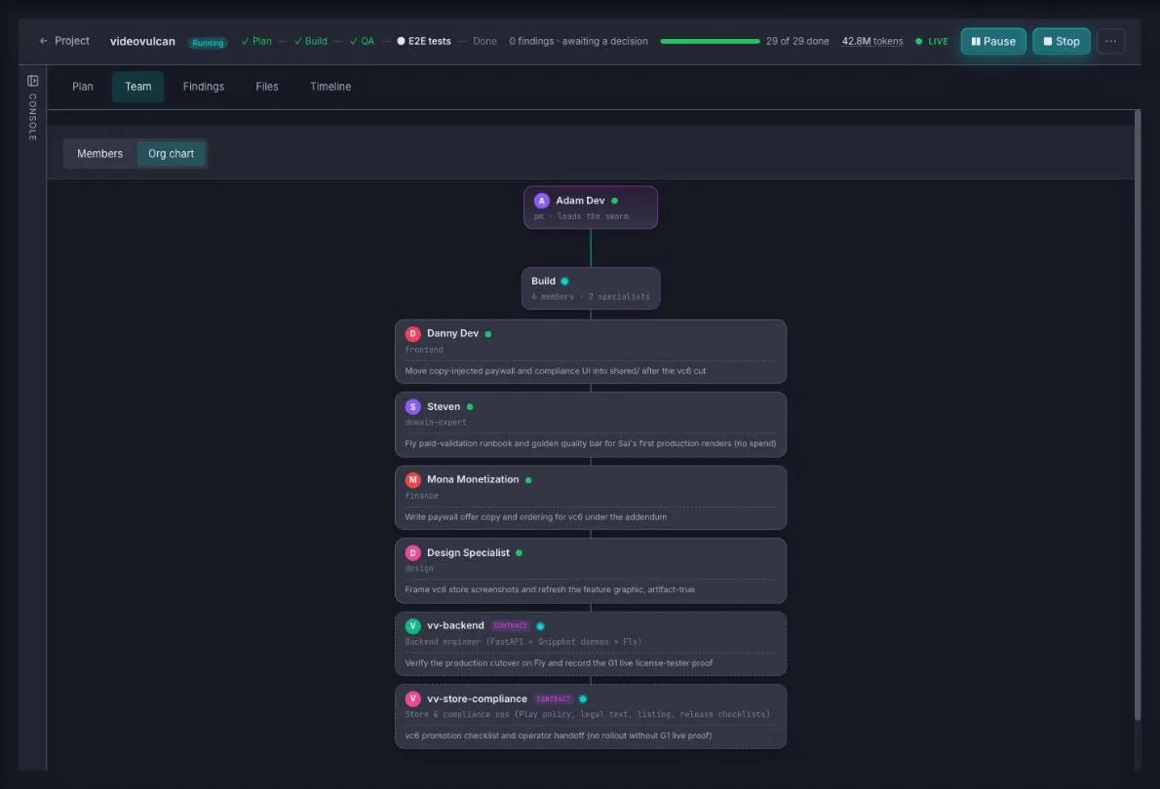Screen dimensions: 1160x789
Task: Click Danny Dev's red avatar icon
Action: tap(412, 333)
